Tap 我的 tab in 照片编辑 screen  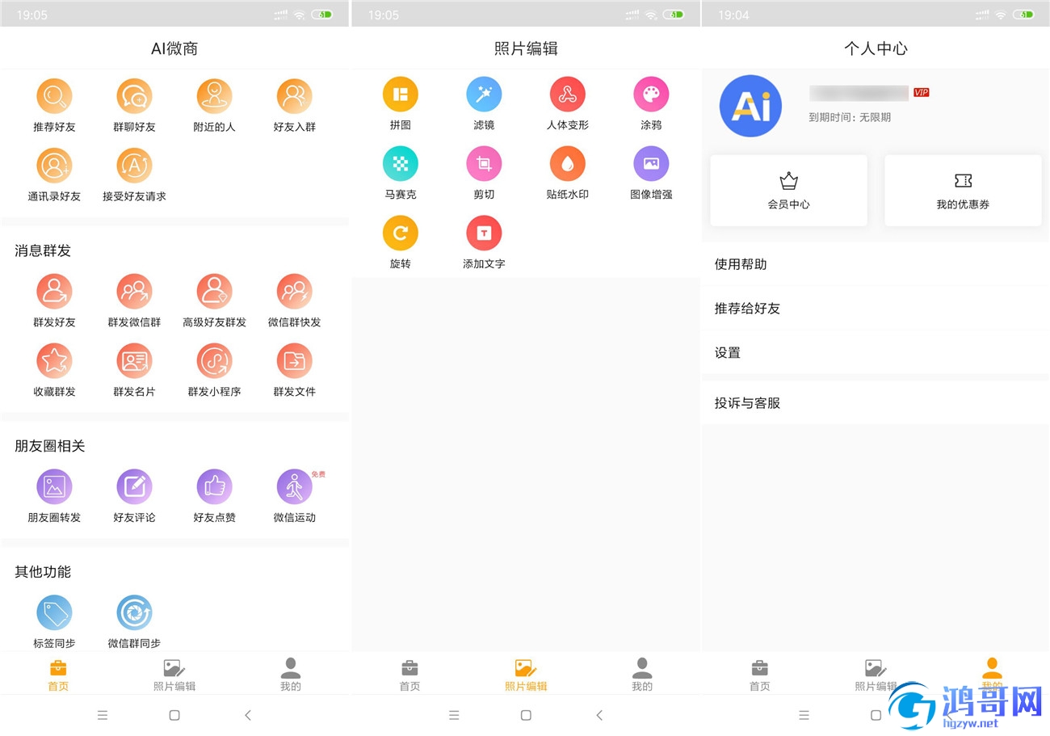tap(642, 675)
